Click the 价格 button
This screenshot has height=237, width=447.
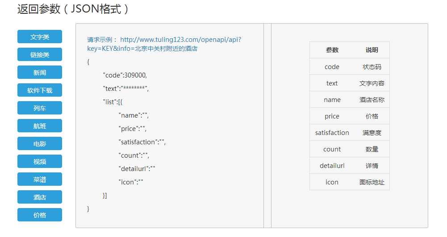click(40, 215)
